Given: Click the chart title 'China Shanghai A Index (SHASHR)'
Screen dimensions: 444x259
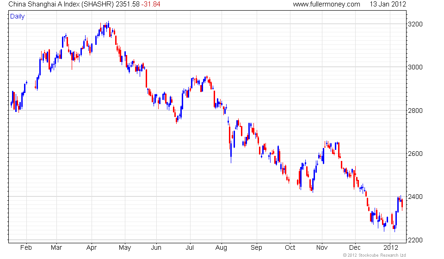Looking at the screenshot, I should point(61,4).
